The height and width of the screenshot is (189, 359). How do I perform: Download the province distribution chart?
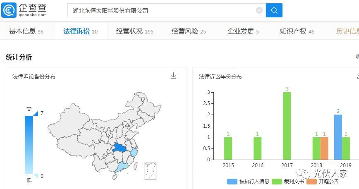coord(174,76)
